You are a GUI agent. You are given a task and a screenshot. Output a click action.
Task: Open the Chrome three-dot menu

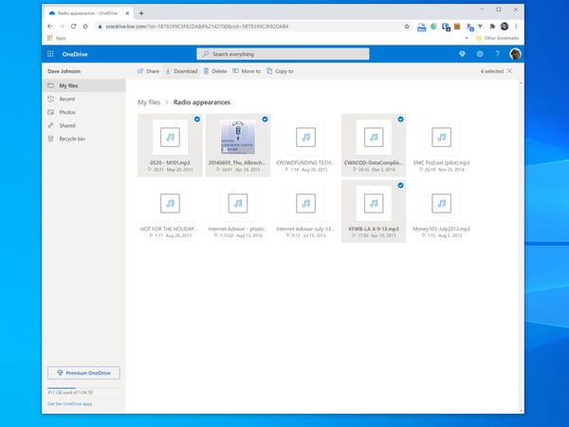[516, 27]
